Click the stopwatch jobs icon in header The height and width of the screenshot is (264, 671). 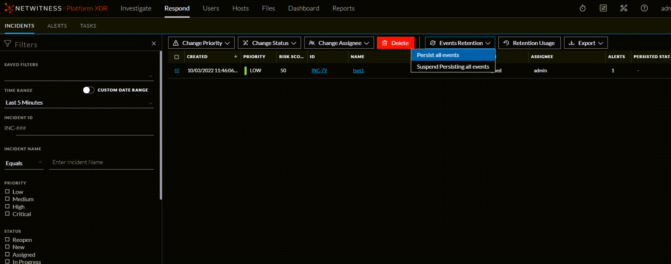coord(583,8)
